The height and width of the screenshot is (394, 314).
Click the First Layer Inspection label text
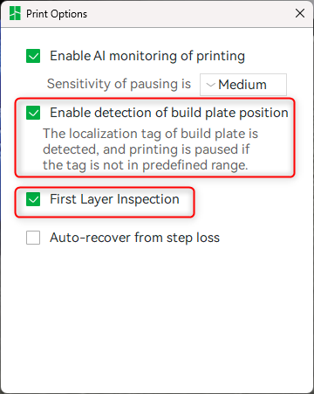click(x=114, y=199)
